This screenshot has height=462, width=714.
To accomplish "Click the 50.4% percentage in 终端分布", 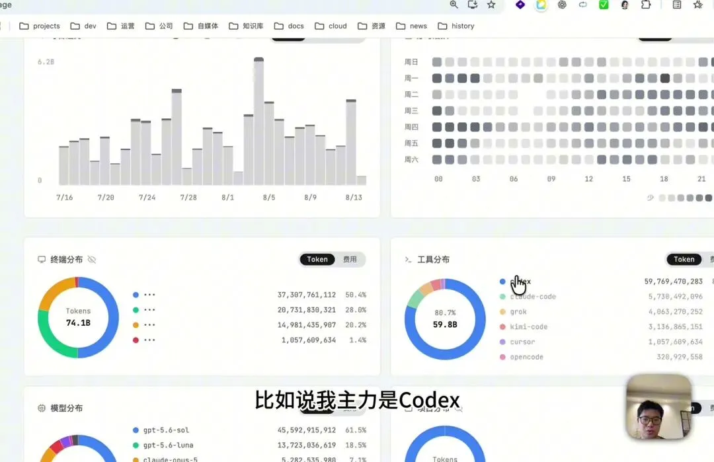I will pos(356,295).
